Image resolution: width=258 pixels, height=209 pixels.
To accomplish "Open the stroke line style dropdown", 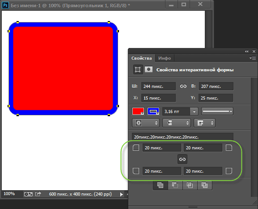I will [x=217, y=111].
